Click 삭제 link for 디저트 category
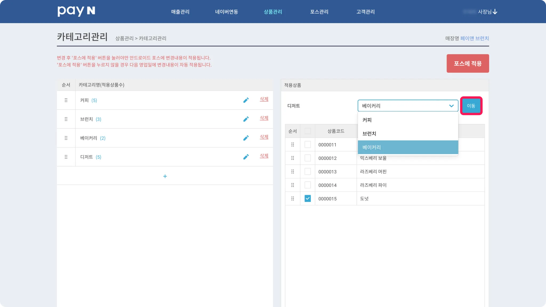 point(264,156)
